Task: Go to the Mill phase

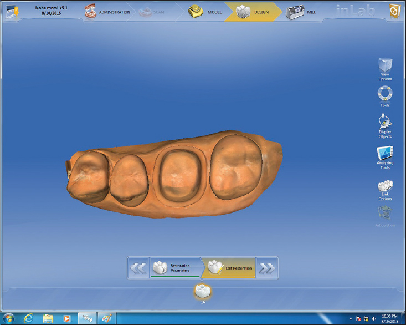Action: (302, 12)
